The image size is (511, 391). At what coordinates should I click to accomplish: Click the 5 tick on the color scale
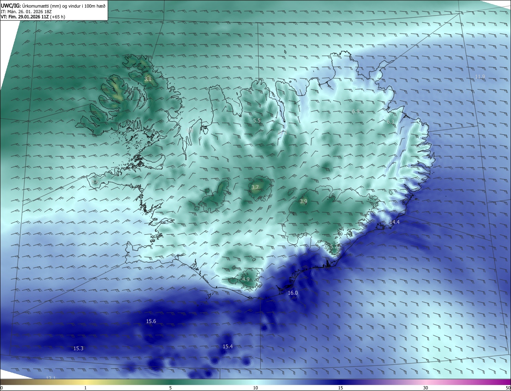tap(170, 388)
